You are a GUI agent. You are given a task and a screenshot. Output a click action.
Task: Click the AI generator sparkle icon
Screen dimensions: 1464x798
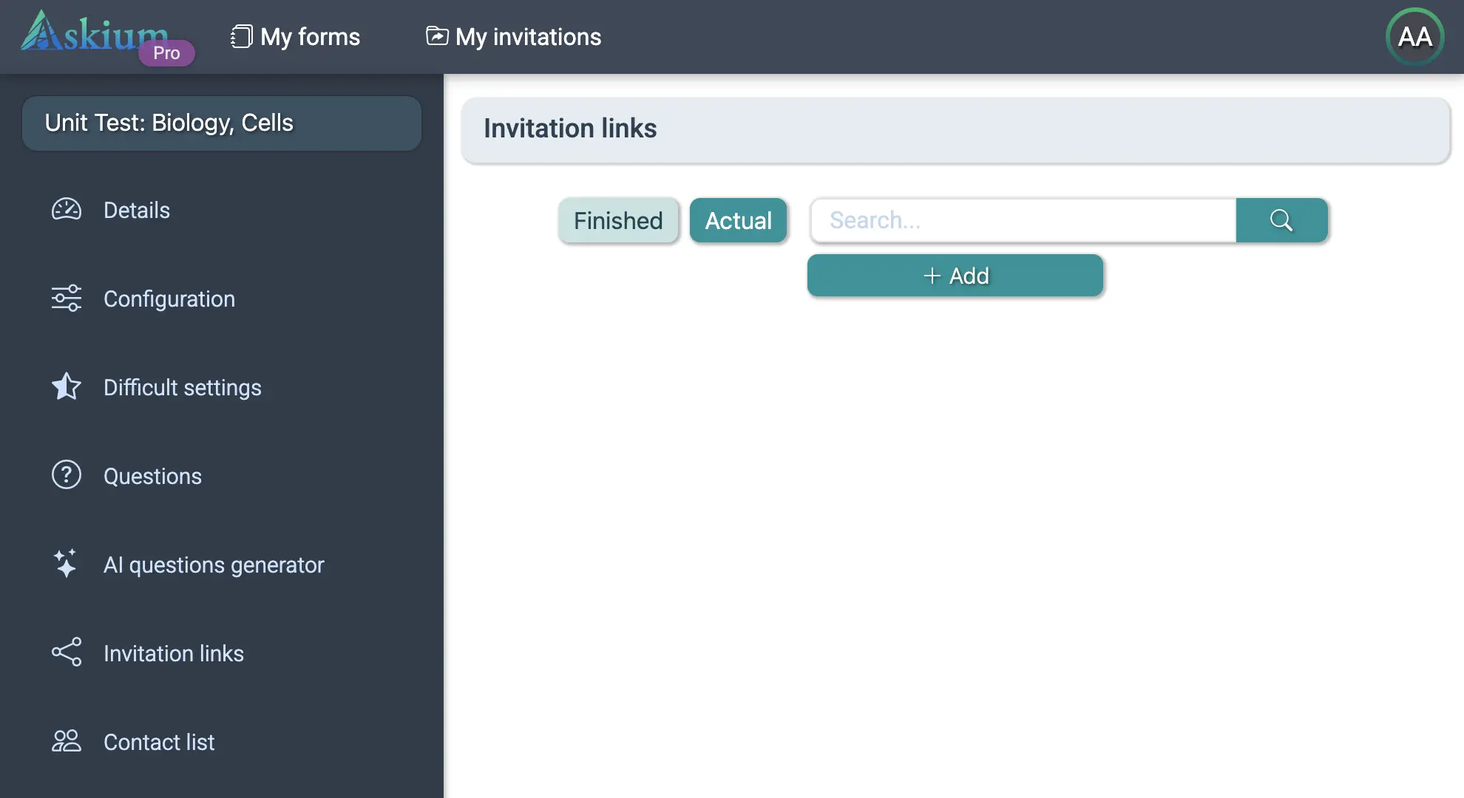point(65,564)
